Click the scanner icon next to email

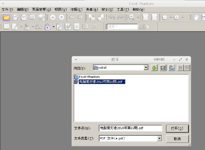click(x=41, y=17)
